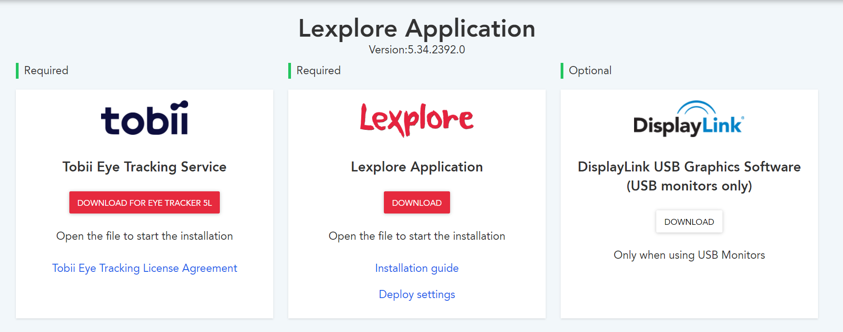Screen dimensions: 843x332
Task: Download the Lexplore Application installer
Action: [x=417, y=203]
